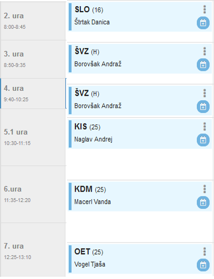Viewport: 214px width, 279px height.
Task: Open calendar icon on SLO lesson
Action: click(203, 23)
